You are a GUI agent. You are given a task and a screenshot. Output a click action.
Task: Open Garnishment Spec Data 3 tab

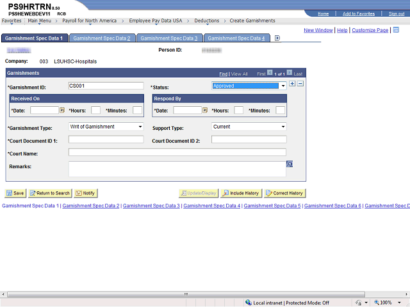click(169, 38)
